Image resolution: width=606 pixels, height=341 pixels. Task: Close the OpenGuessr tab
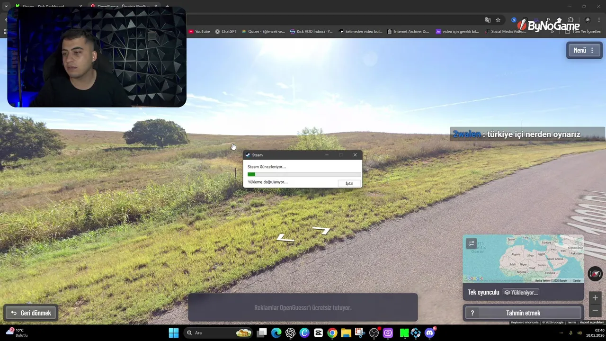(156, 6)
